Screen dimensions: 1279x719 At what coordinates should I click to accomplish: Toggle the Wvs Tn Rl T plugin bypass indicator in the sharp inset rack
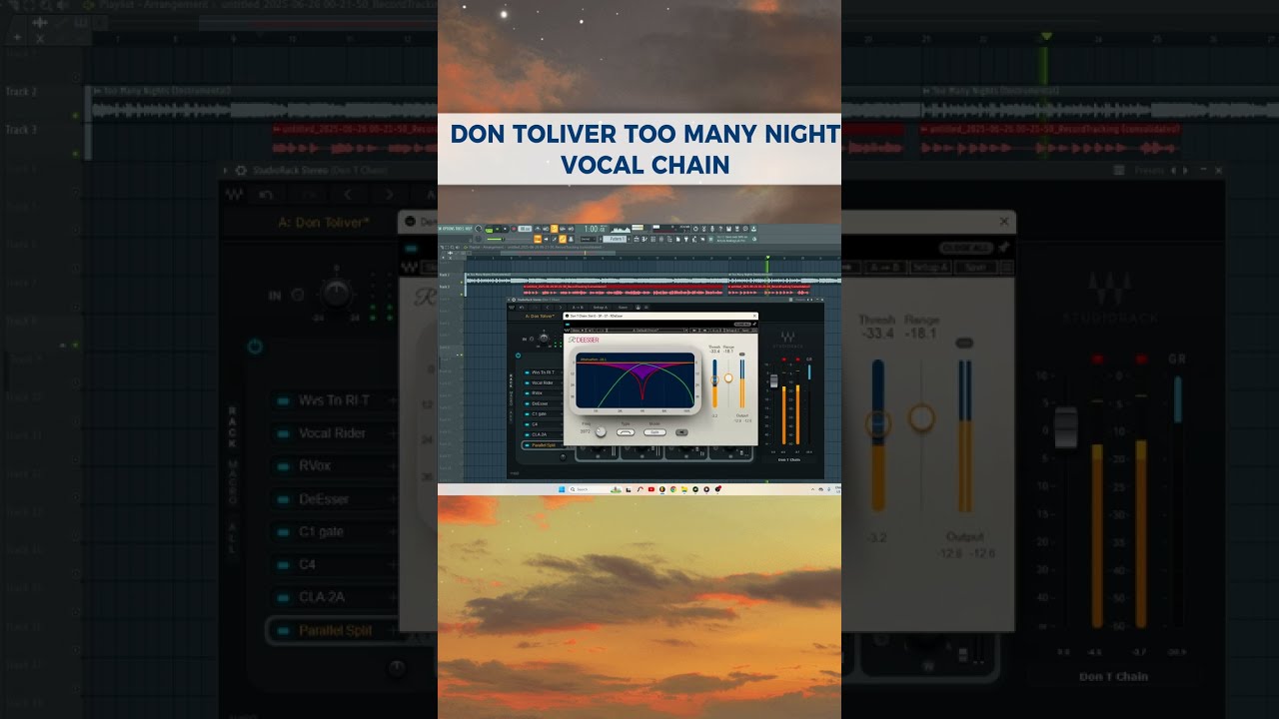527,372
